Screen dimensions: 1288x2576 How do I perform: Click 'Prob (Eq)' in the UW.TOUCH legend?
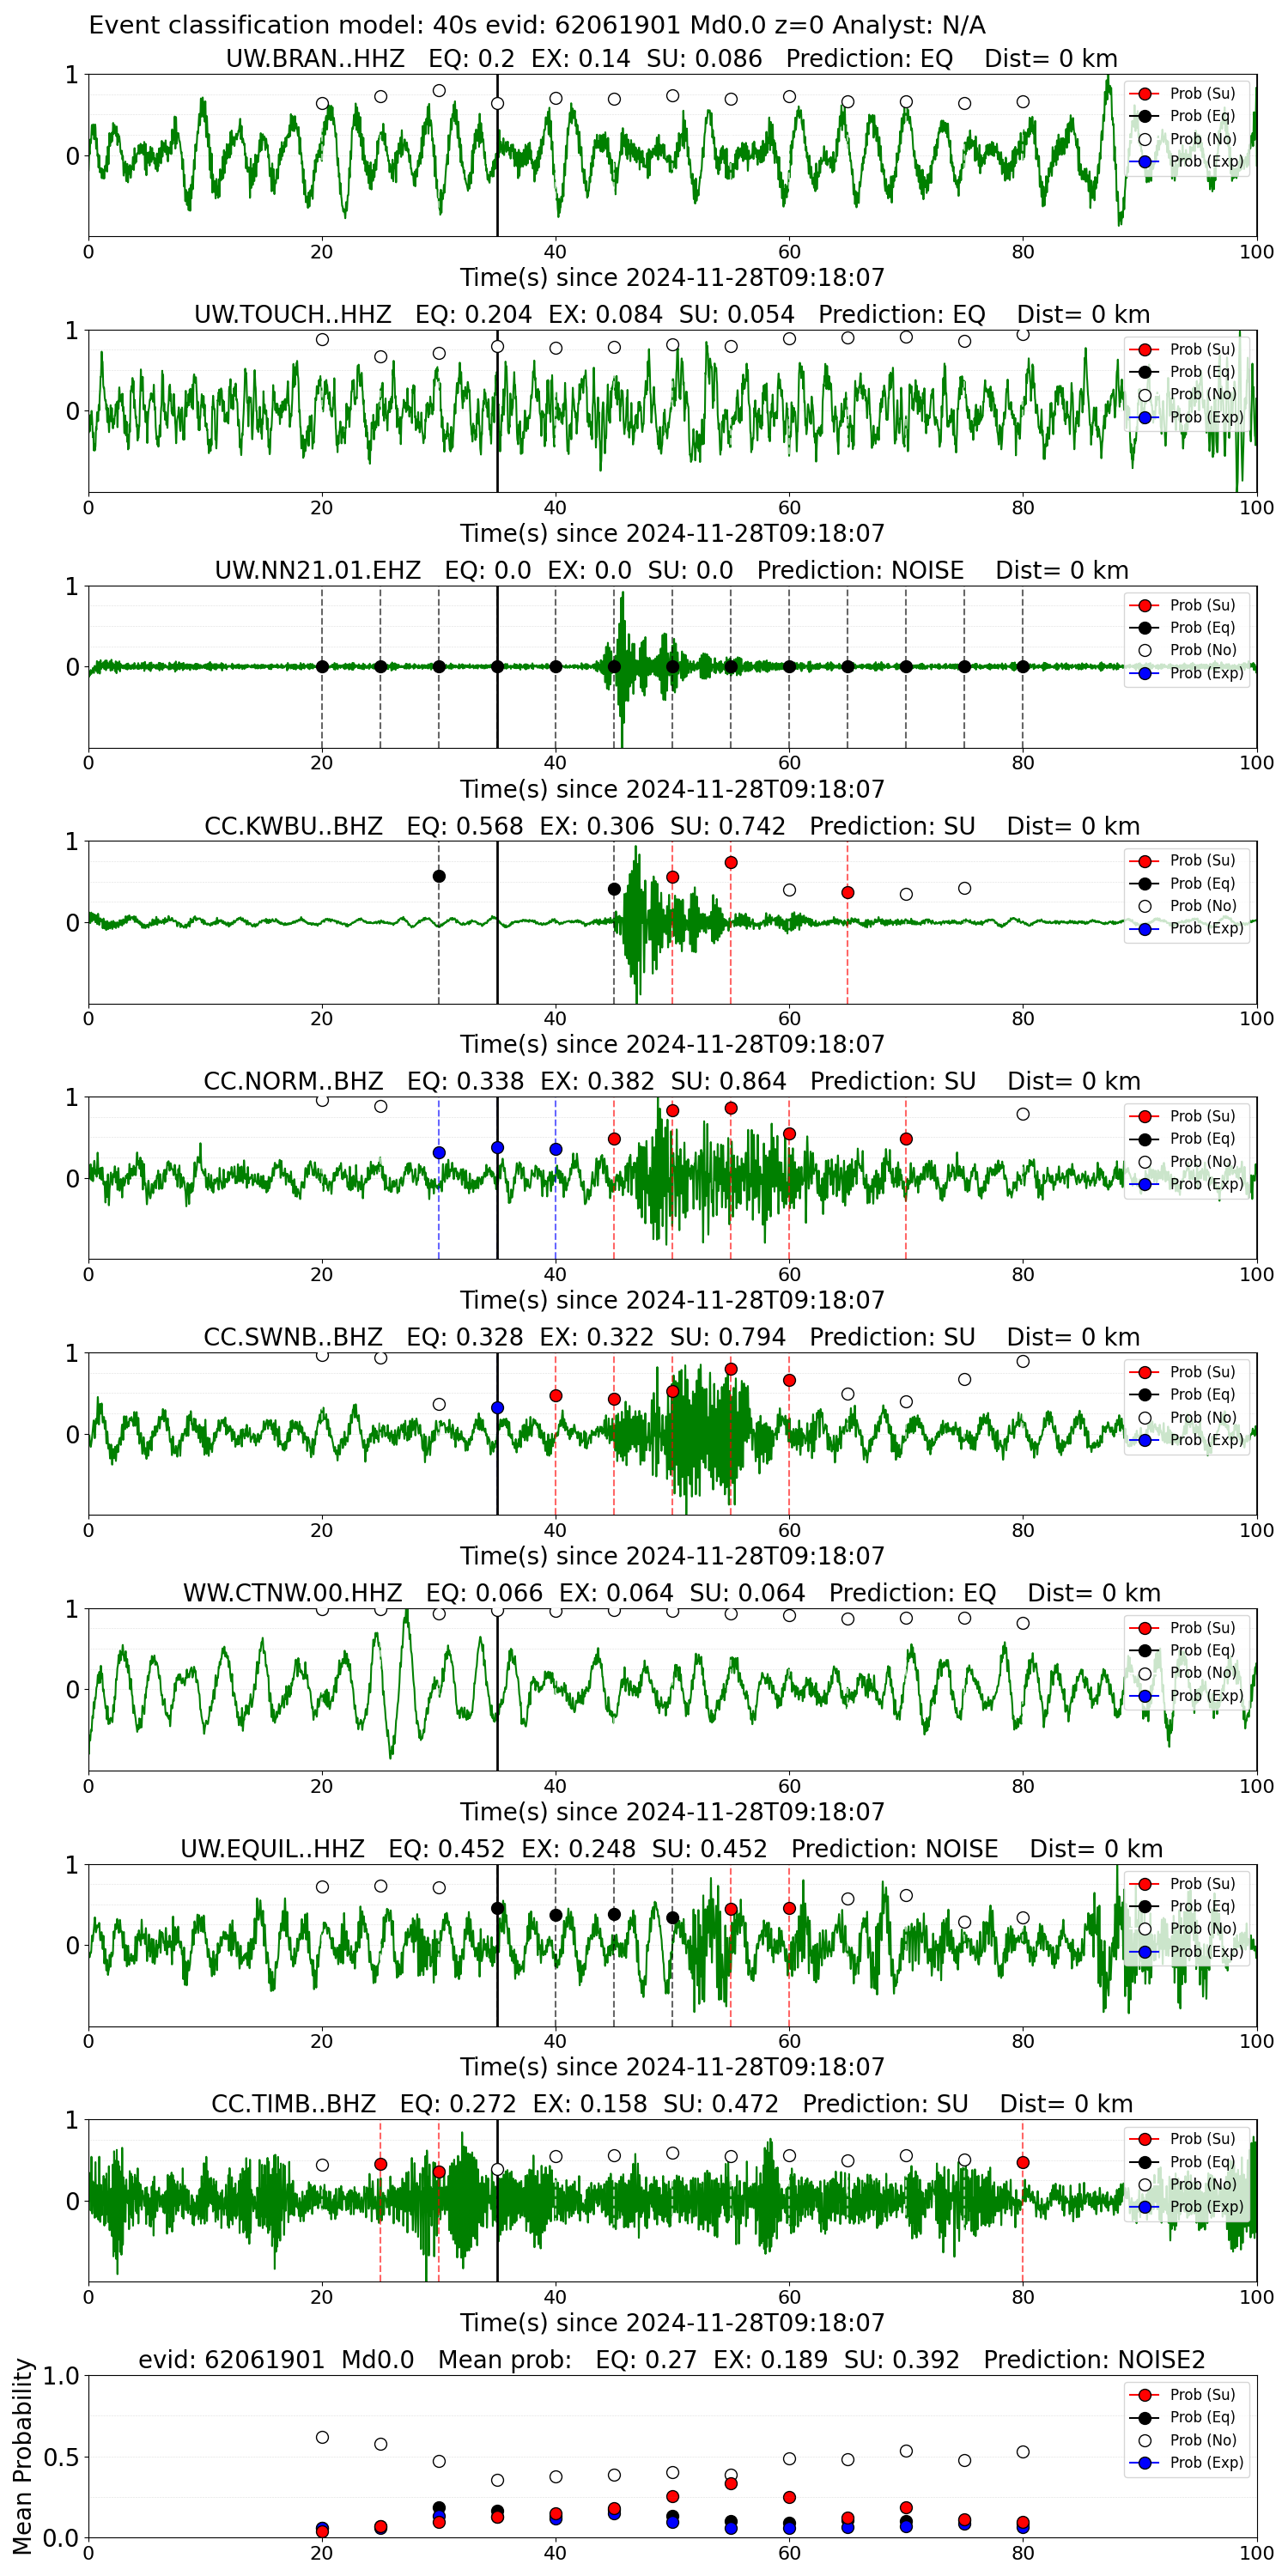1202,372
